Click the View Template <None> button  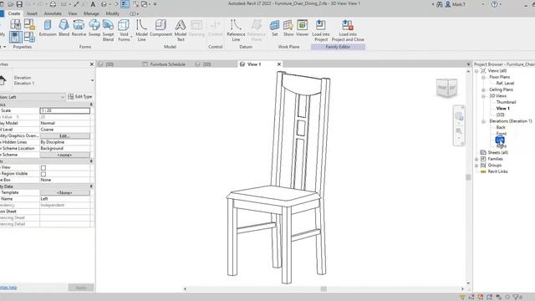pyautogui.click(x=65, y=193)
